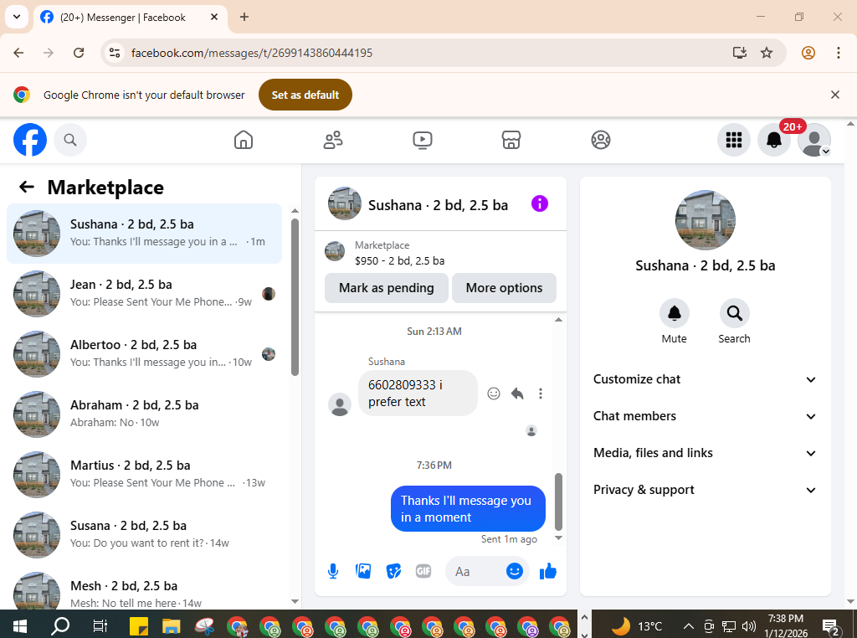Record a voice clip microphone icon
The width and height of the screenshot is (857, 638).
coord(333,571)
